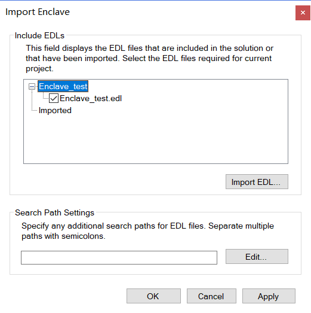
Task: Focus the search paths text field
Action: [119, 257]
